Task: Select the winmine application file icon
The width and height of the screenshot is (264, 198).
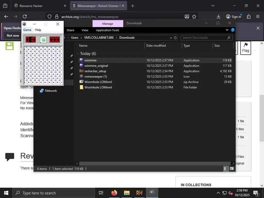Action: tap(81, 60)
